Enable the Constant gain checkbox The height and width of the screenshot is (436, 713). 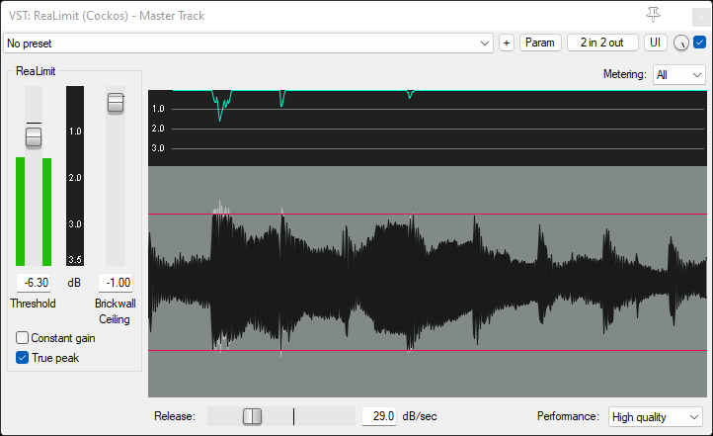coord(23,338)
